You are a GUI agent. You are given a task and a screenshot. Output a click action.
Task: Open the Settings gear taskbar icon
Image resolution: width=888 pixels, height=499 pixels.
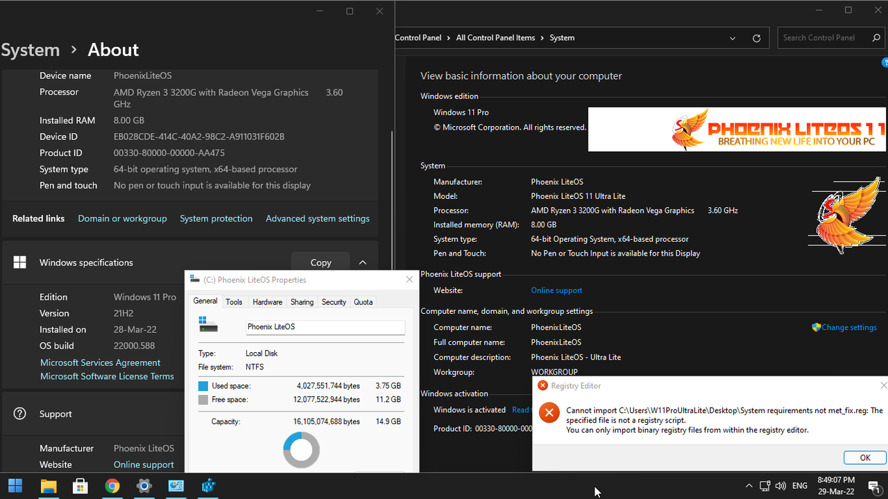pyautogui.click(x=144, y=486)
